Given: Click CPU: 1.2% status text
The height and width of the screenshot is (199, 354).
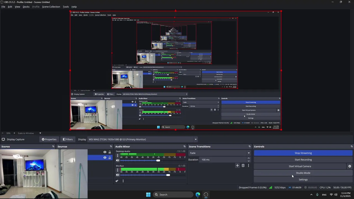Looking at the screenshot, I should point(325,187).
